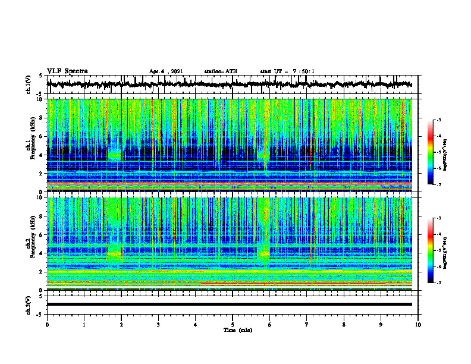
Task: Click the ch.2 color scale bar
Action: tap(430, 250)
